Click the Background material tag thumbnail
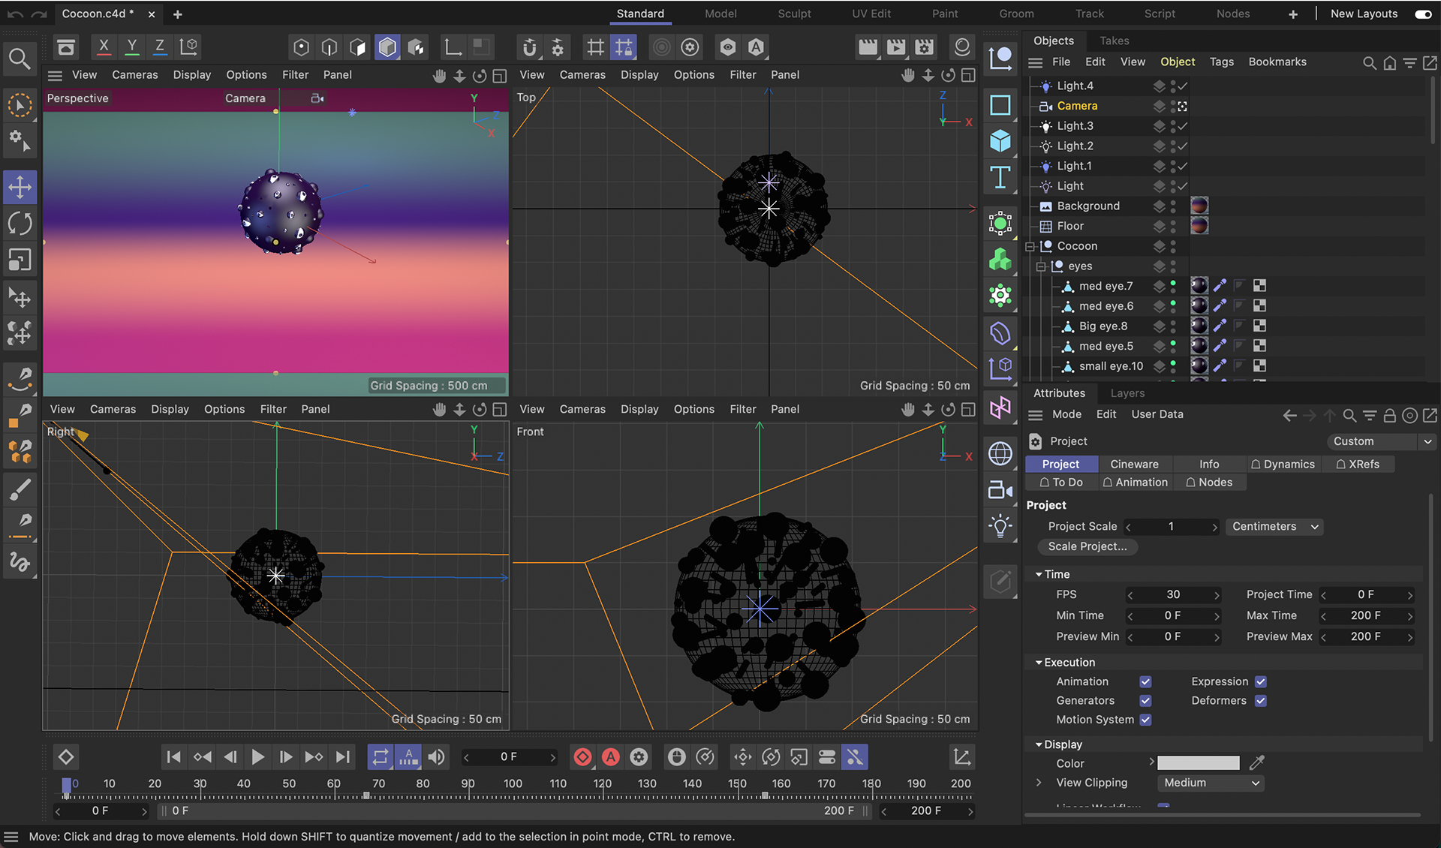1441x848 pixels. click(1199, 206)
